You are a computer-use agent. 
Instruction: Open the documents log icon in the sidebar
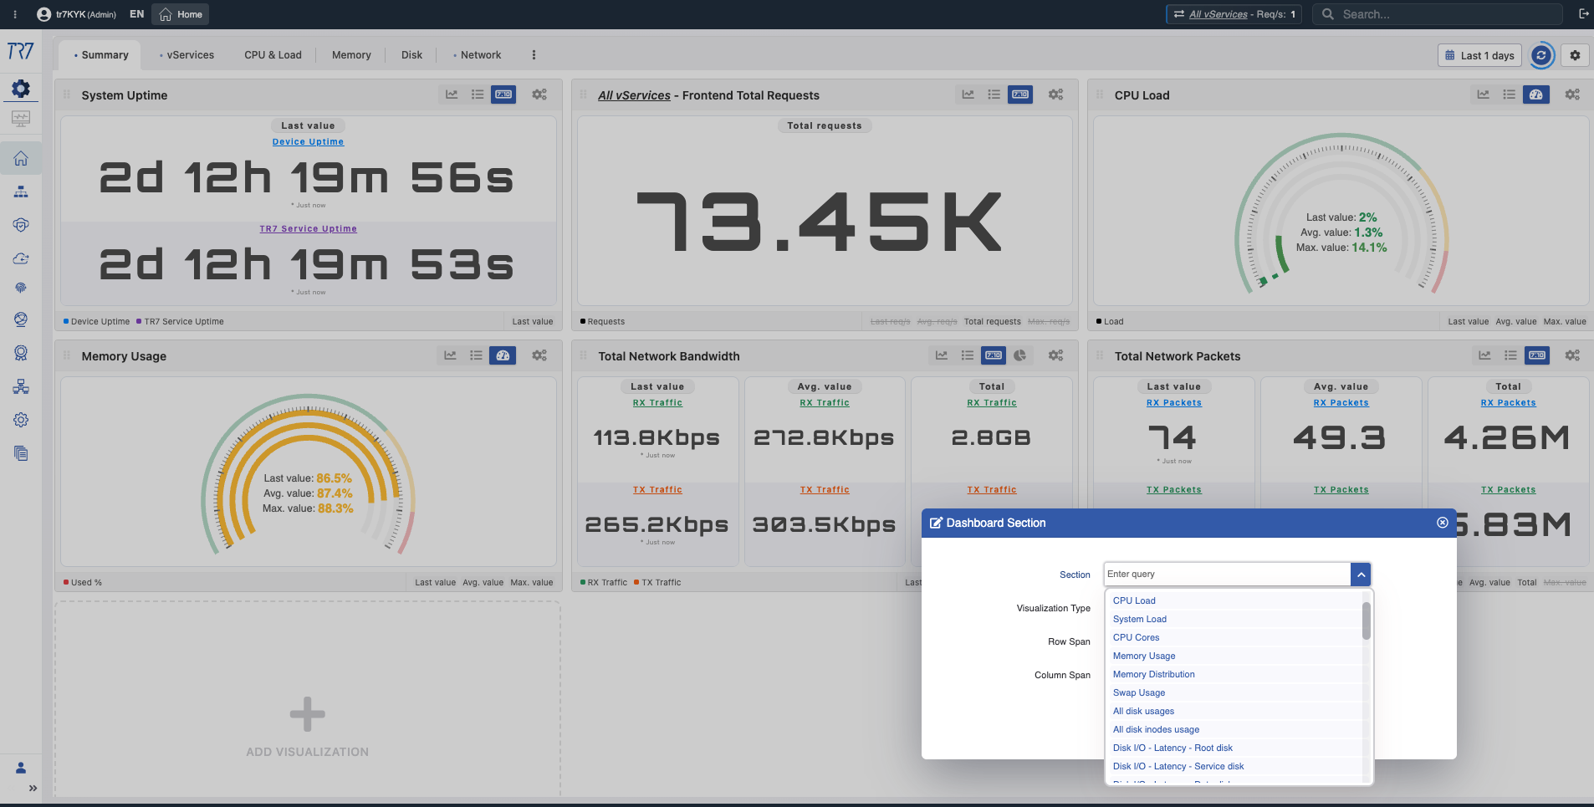point(21,453)
